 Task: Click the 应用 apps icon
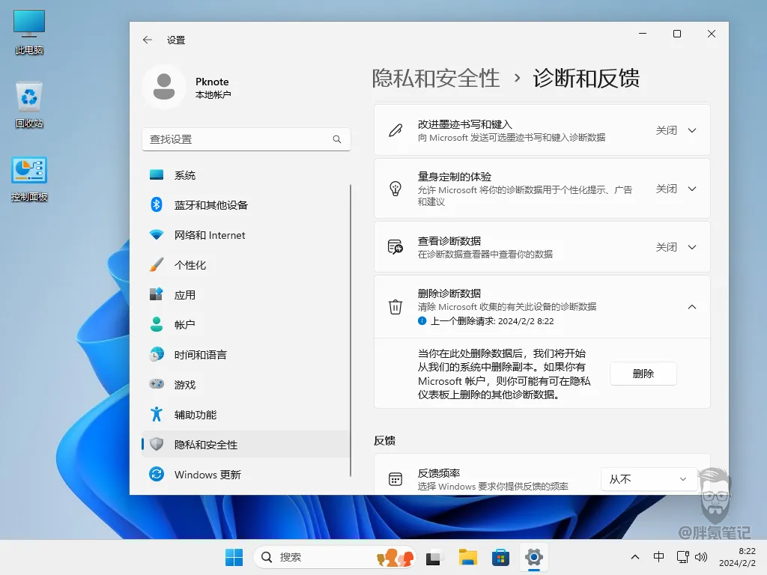coord(157,294)
